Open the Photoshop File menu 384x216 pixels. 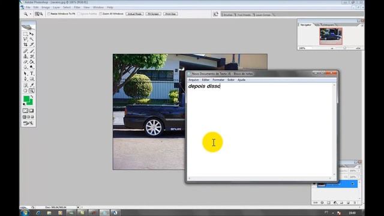(28, 7)
